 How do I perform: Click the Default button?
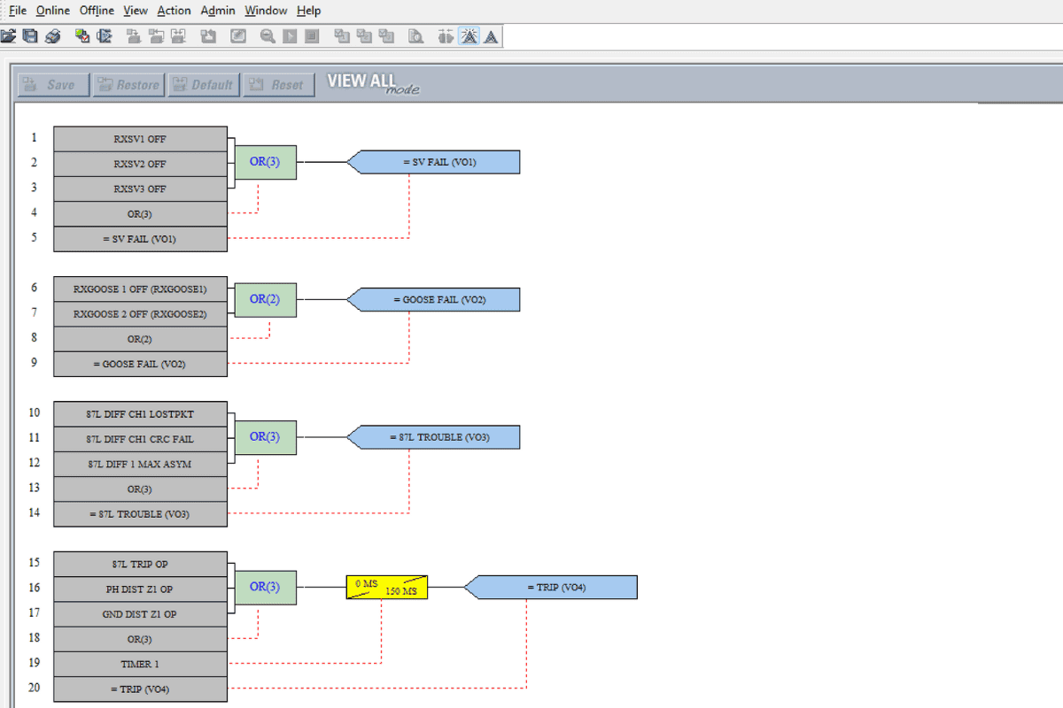point(204,85)
